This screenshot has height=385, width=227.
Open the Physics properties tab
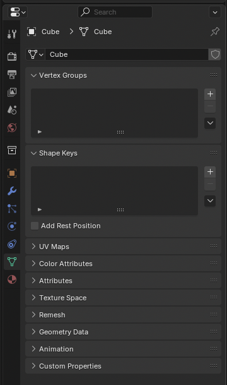click(x=12, y=226)
